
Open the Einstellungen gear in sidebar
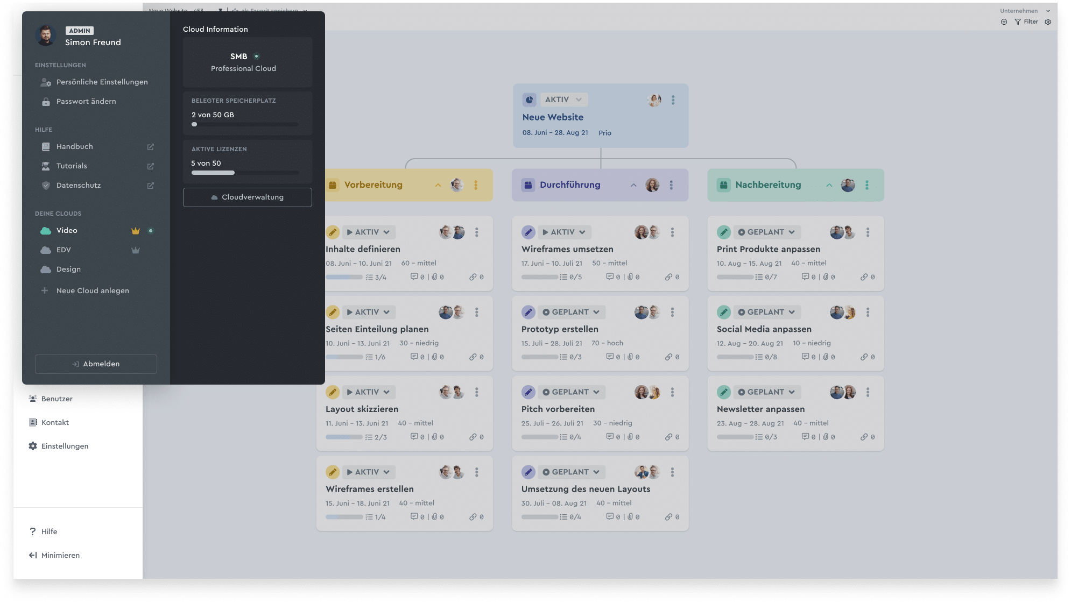point(33,446)
